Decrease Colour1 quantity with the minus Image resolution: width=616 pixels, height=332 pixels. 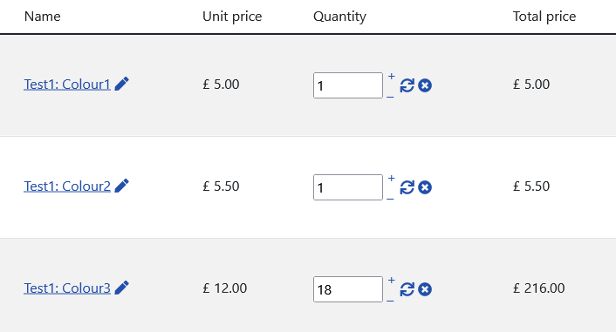(x=390, y=97)
